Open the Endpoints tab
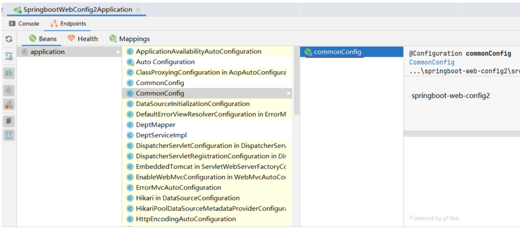The width and height of the screenshot is (520, 228). 68,24
